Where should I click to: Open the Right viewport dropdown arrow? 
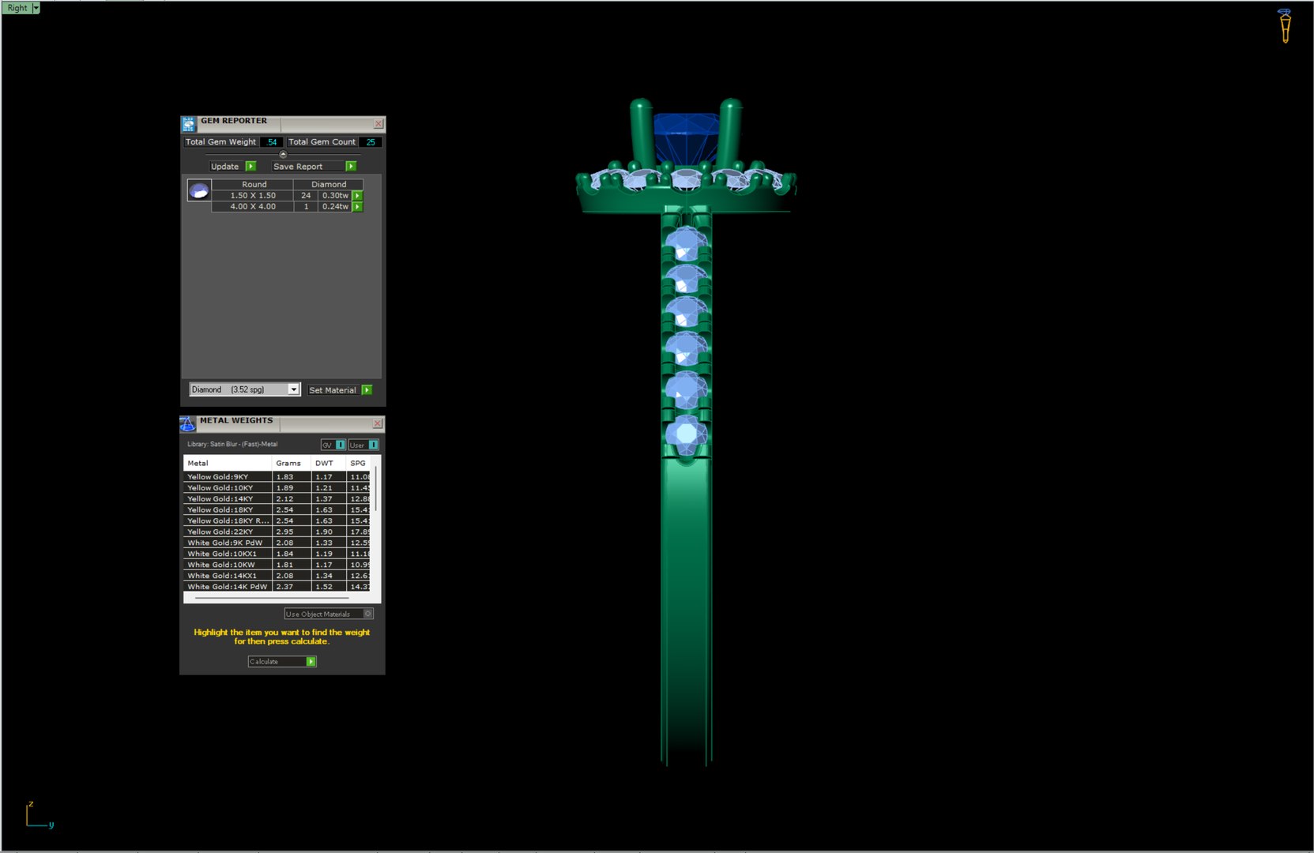pos(36,8)
